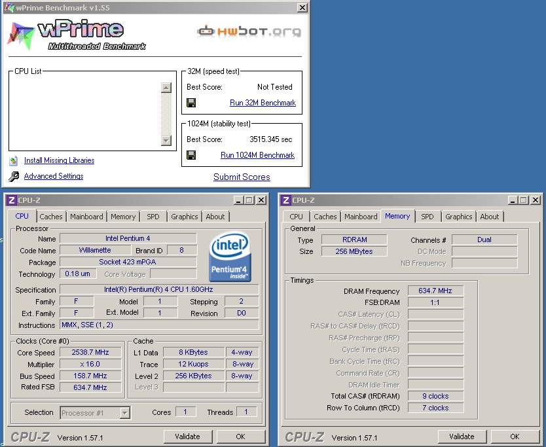
Task: Click Validate in right CPU-Z window
Action: click(x=462, y=437)
